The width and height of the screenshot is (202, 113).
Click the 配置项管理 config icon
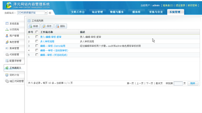click(7, 61)
